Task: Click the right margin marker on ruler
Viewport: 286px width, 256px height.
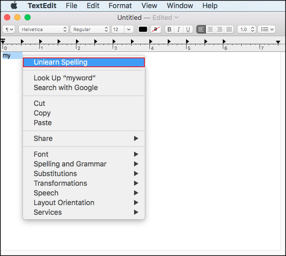Action: coord(278,42)
